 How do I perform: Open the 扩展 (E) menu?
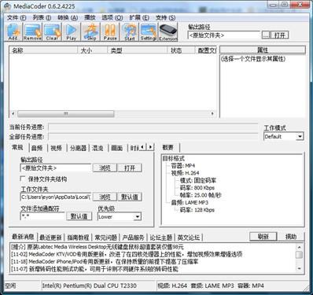click(x=139, y=17)
